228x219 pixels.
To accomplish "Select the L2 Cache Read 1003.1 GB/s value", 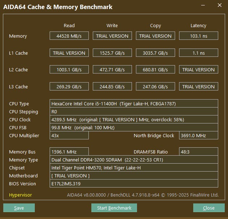I will pos(69,70).
